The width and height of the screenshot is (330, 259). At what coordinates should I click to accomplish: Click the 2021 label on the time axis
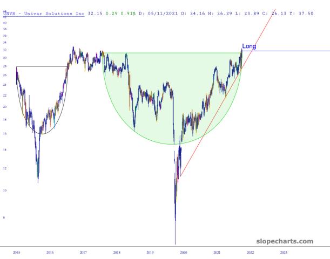(x=217, y=252)
